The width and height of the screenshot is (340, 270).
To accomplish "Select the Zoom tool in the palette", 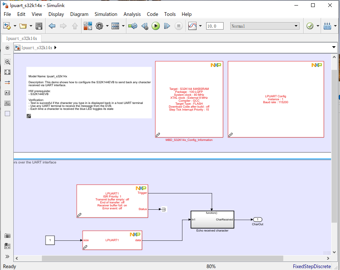I will 7,62.
